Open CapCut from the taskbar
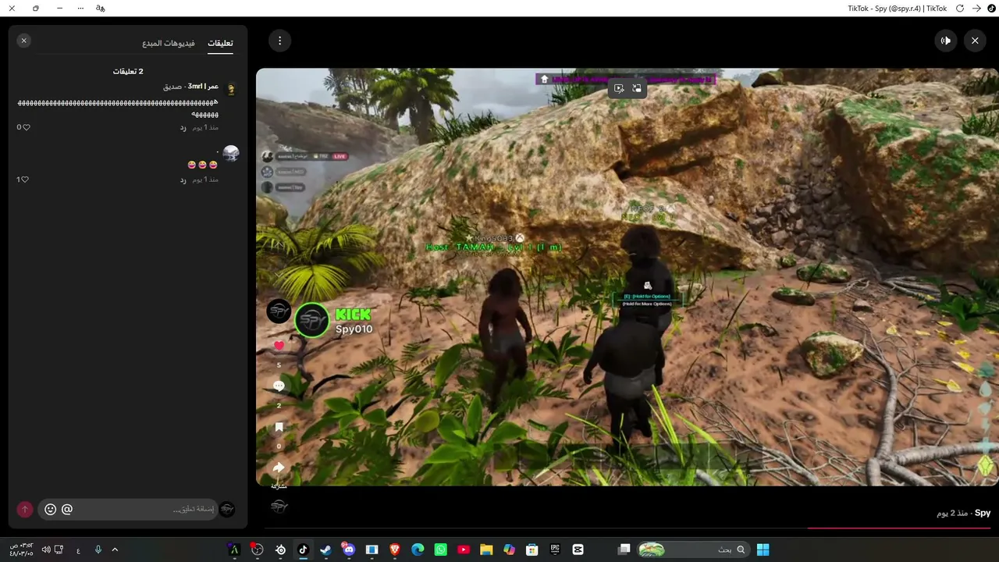Image resolution: width=999 pixels, height=562 pixels. (x=578, y=550)
